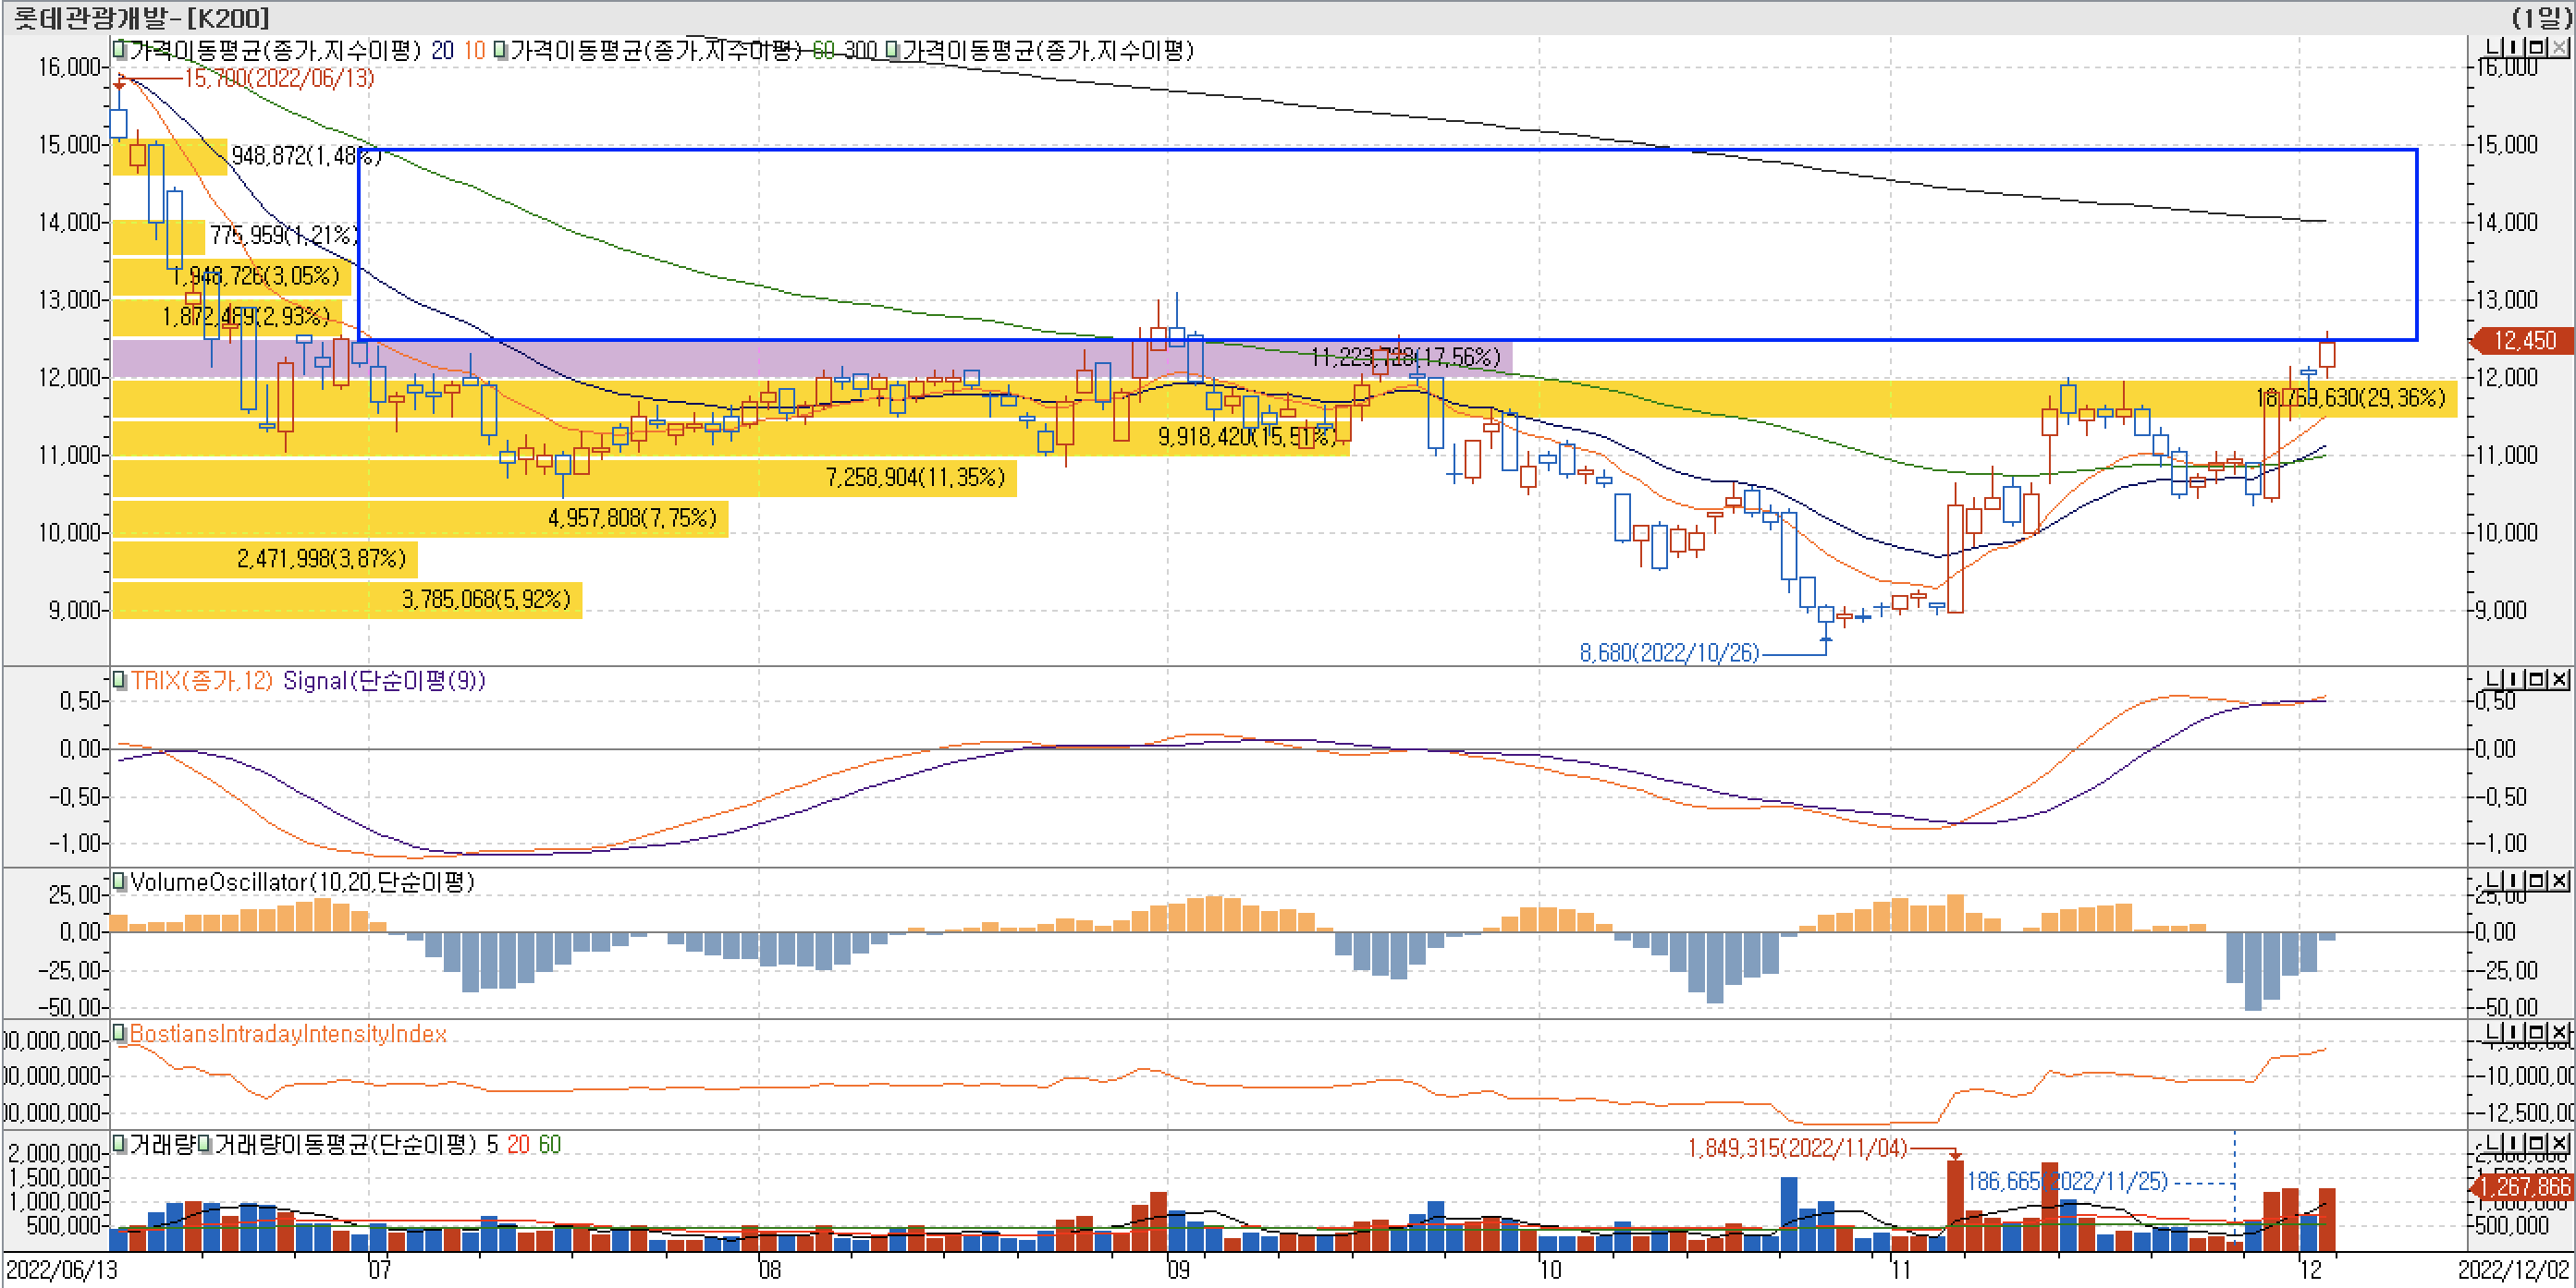Toggle the checkbox before 거래량이동평균 label
The height and width of the screenshot is (1288, 2576).
204,1144
